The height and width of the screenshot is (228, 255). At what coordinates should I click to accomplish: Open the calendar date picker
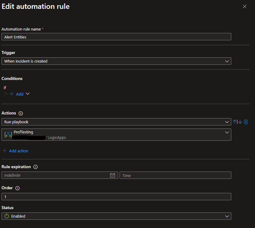[113, 175]
